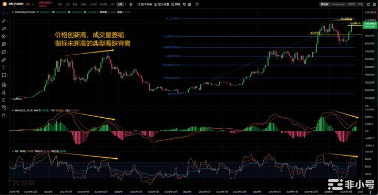The width and height of the screenshot is (378, 195).
Task: Expand more timeframes dropdown after 1周
Action: [125, 4]
